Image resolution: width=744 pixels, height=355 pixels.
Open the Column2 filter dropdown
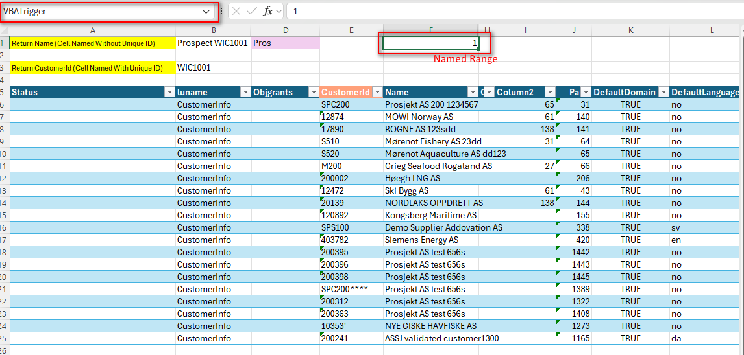550,92
